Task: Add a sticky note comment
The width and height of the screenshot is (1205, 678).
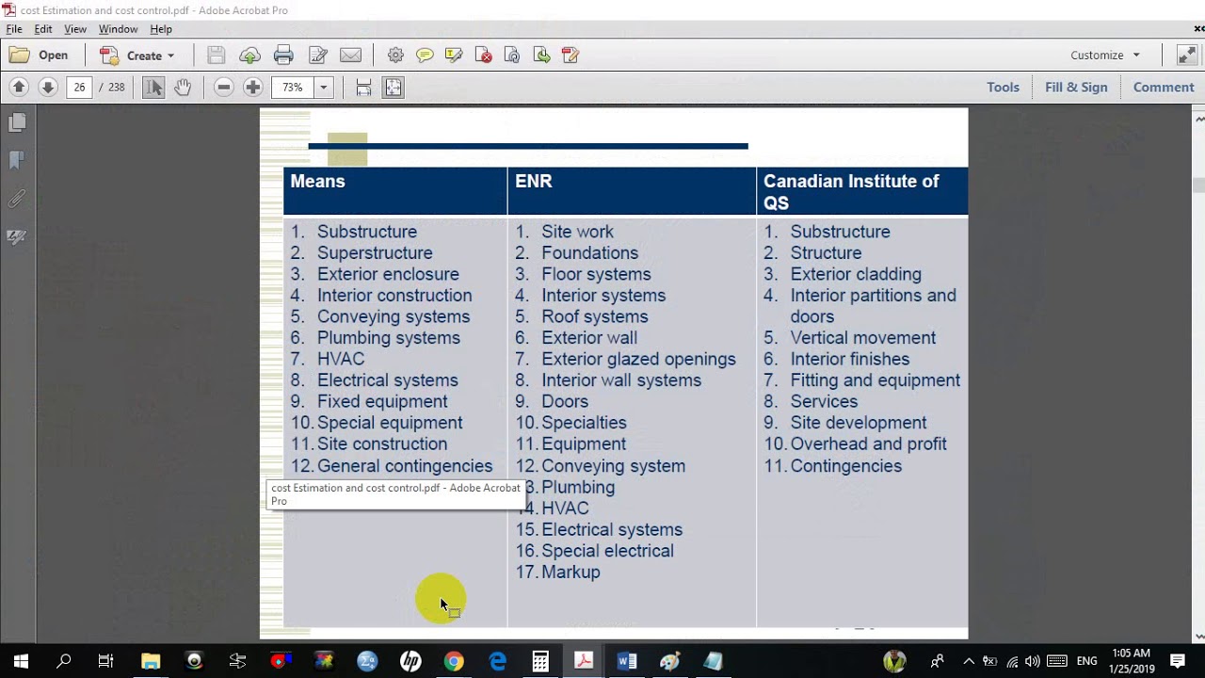Action: click(x=425, y=56)
